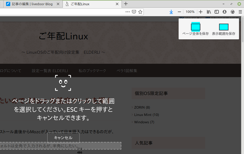
Task: Open the downloads panel arrow
Action: tap(171, 12)
